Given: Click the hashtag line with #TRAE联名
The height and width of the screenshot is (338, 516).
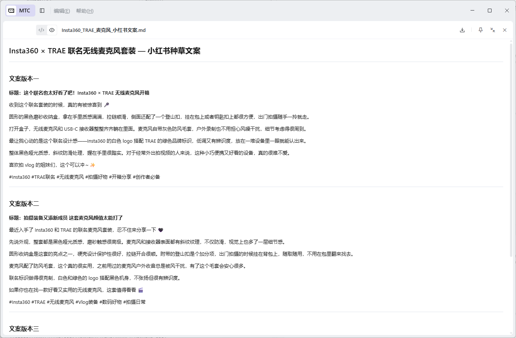Looking at the screenshot, I should click(x=85, y=177).
